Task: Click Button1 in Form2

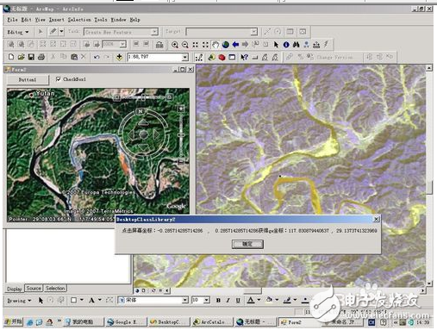Action: tap(28, 79)
